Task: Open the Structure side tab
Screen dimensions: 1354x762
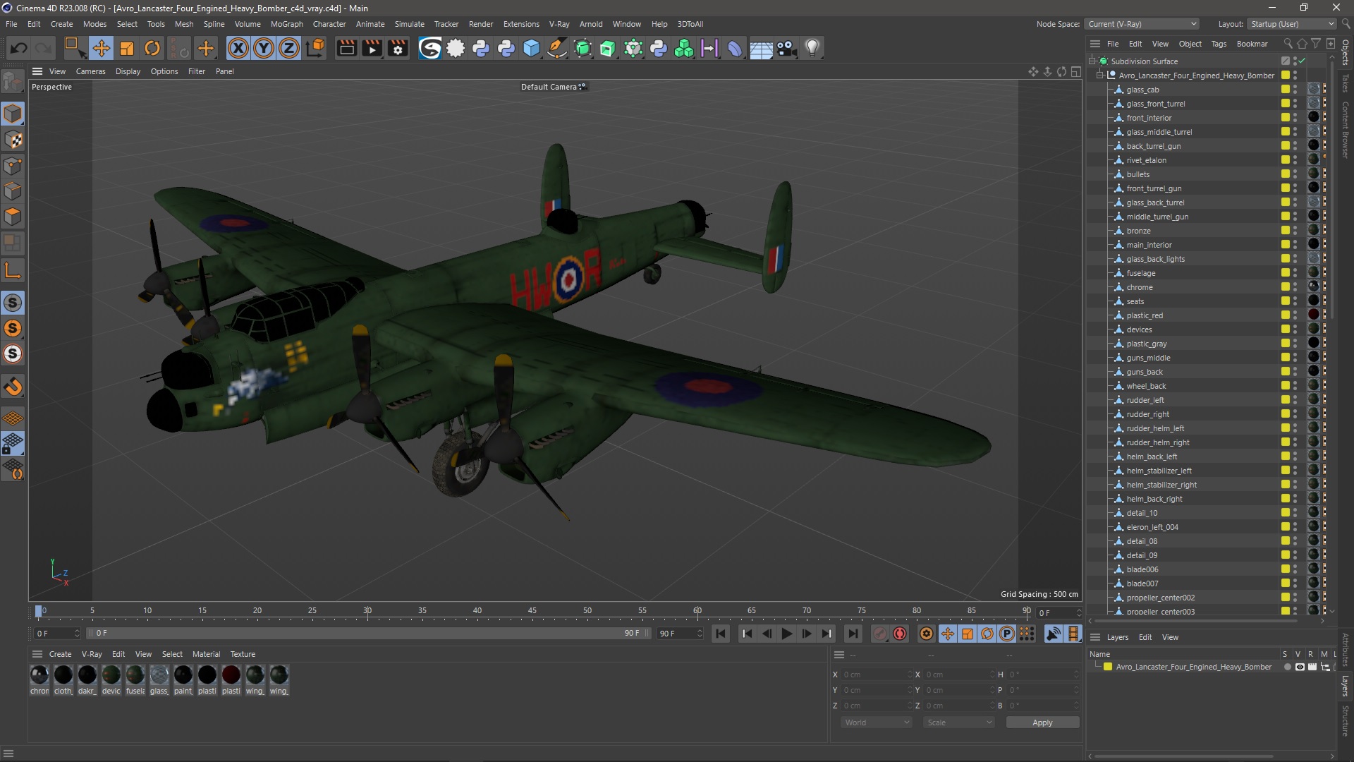Action: [x=1346, y=720]
